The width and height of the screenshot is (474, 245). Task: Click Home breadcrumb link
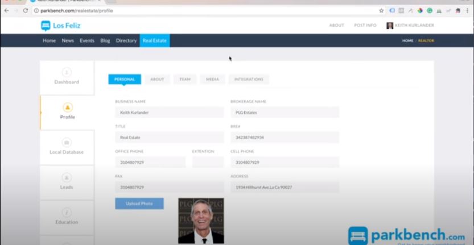coord(407,40)
